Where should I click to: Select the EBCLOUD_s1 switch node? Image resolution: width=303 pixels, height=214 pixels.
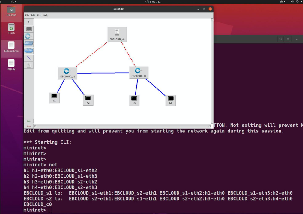point(67,73)
